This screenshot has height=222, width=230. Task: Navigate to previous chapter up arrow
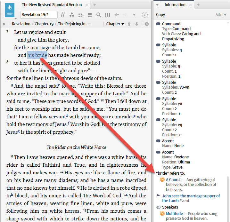pos(129,24)
